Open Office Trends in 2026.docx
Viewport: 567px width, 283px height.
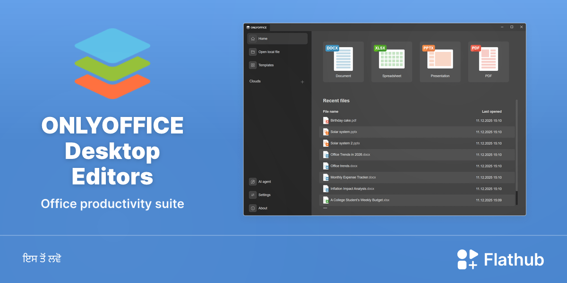(x=417, y=155)
